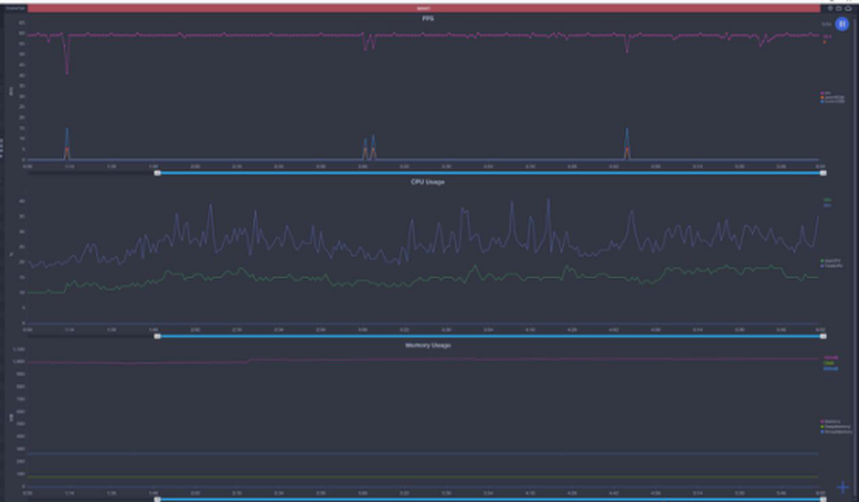The width and height of the screenshot is (859, 502).
Task: Click the first deep FPS drop on the chart
Action: click(x=67, y=72)
